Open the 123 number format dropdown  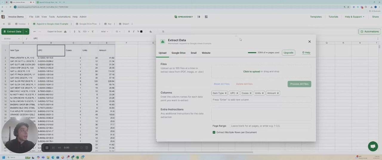tap(86, 31)
